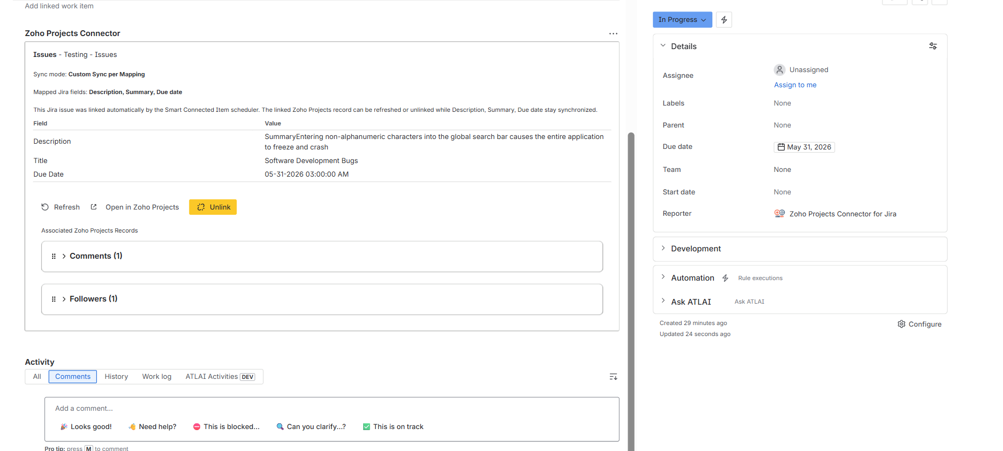Image resolution: width=1003 pixels, height=451 pixels.
Task: Click Refresh to reload the linked record
Action: (61, 207)
